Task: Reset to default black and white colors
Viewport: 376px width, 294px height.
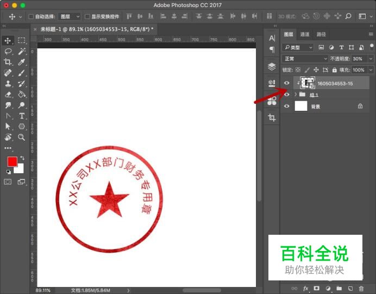Action: [8, 172]
